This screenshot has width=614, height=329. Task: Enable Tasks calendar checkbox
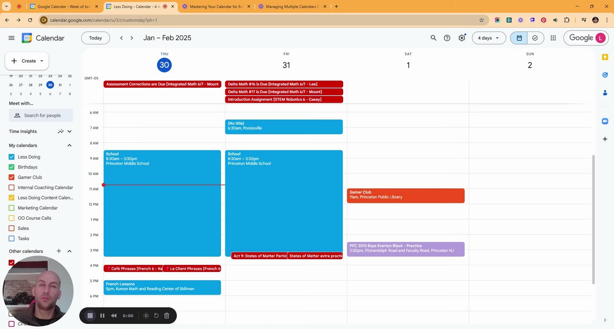coord(12,239)
